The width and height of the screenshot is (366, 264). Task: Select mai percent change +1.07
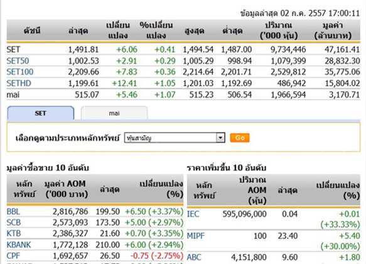click(164, 95)
